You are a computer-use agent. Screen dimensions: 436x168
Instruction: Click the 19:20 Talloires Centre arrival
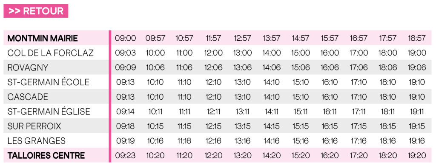click(x=417, y=156)
